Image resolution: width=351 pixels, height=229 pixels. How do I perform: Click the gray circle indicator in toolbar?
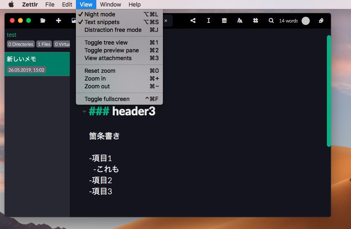[306, 21]
